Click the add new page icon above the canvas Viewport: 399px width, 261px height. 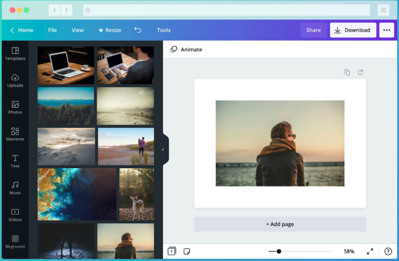pyautogui.click(x=361, y=72)
